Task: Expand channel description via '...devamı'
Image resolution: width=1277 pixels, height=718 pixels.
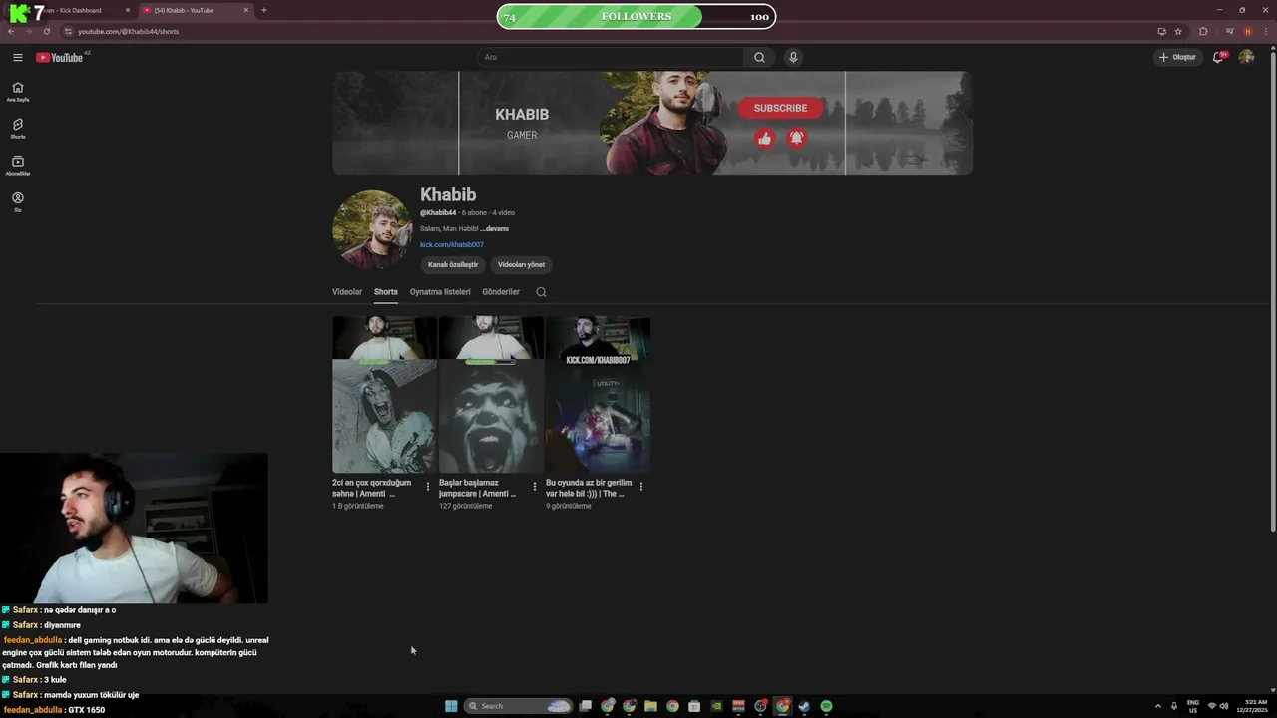Action: coord(494,229)
